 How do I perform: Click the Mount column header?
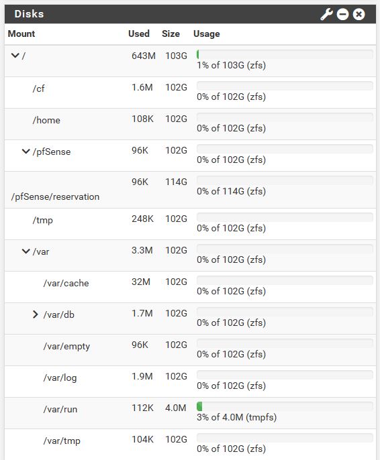21,34
